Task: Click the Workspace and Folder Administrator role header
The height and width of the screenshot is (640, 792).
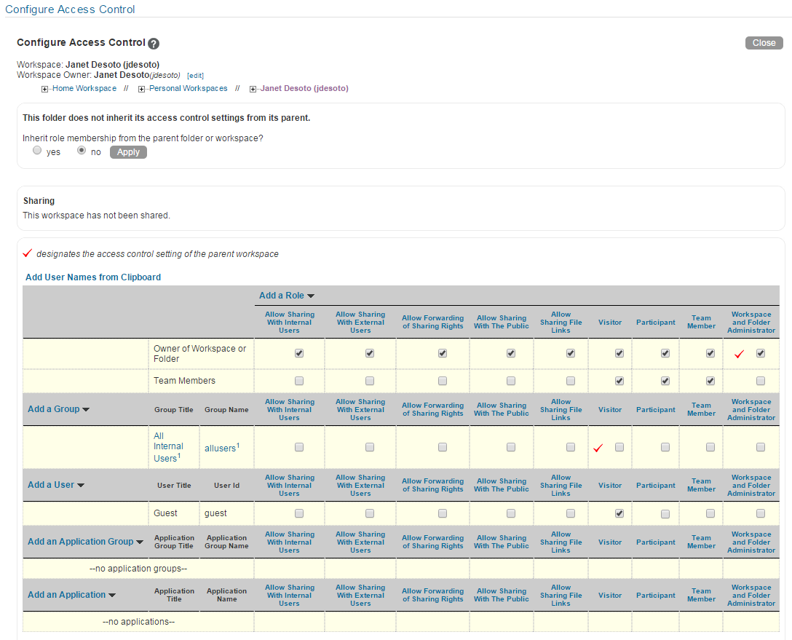Action: [x=751, y=323]
